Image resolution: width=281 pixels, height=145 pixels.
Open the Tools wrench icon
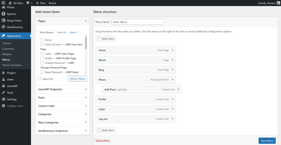pos(4,93)
